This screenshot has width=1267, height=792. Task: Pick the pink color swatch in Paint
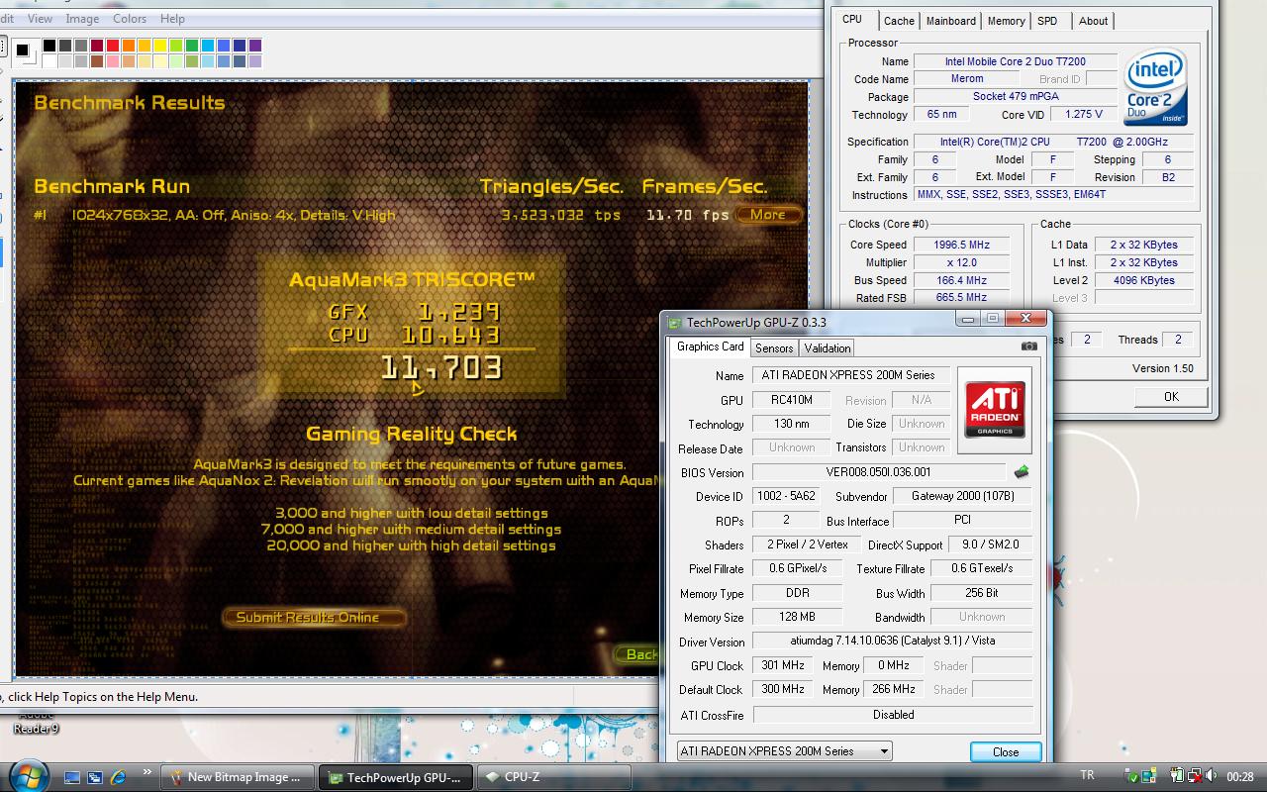tap(113, 61)
